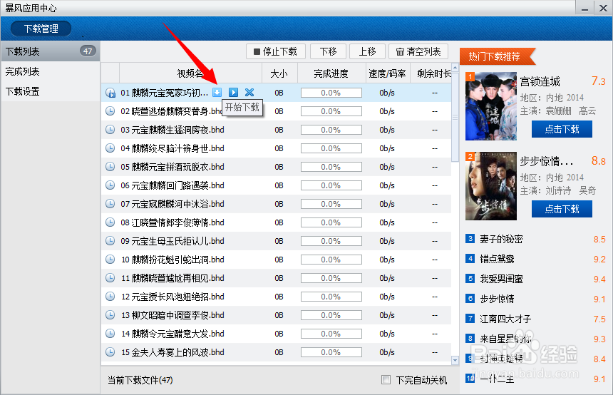Click 当前下载文件(47) status text
Image resolution: width=613 pixels, height=395 pixels.
[140, 380]
